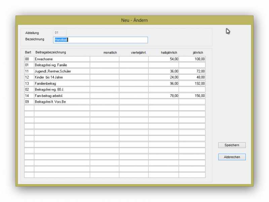
Task: Click the Fam-beitrag arbeitsl. name cell
Action: 62,96
